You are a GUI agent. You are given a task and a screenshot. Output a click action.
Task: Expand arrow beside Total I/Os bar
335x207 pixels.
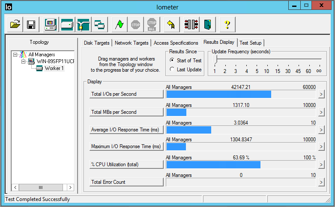click(x=321, y=94)
